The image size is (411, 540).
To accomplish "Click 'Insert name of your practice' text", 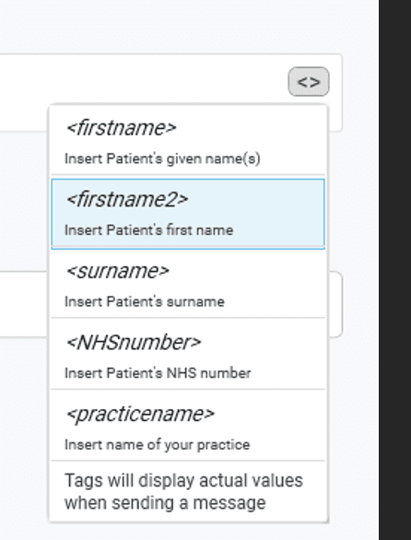I will point(157,444).
